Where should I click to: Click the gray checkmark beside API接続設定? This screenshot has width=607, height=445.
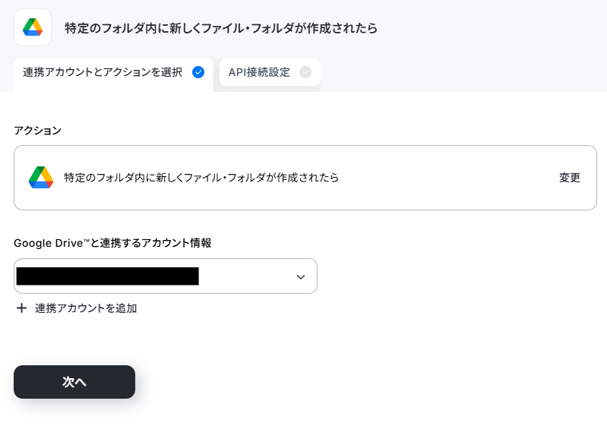(305, 72)
